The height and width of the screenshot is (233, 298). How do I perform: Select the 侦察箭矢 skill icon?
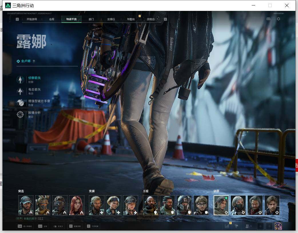(20, 80)
